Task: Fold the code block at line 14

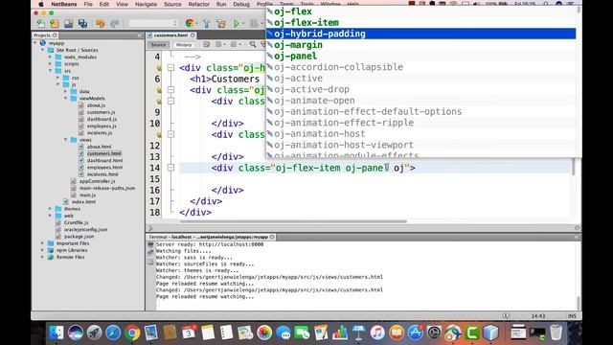Action: pyautogui.click(x=170, y=168)
